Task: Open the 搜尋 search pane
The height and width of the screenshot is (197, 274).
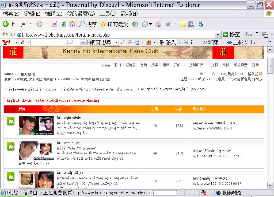Action: click(87, 24)
